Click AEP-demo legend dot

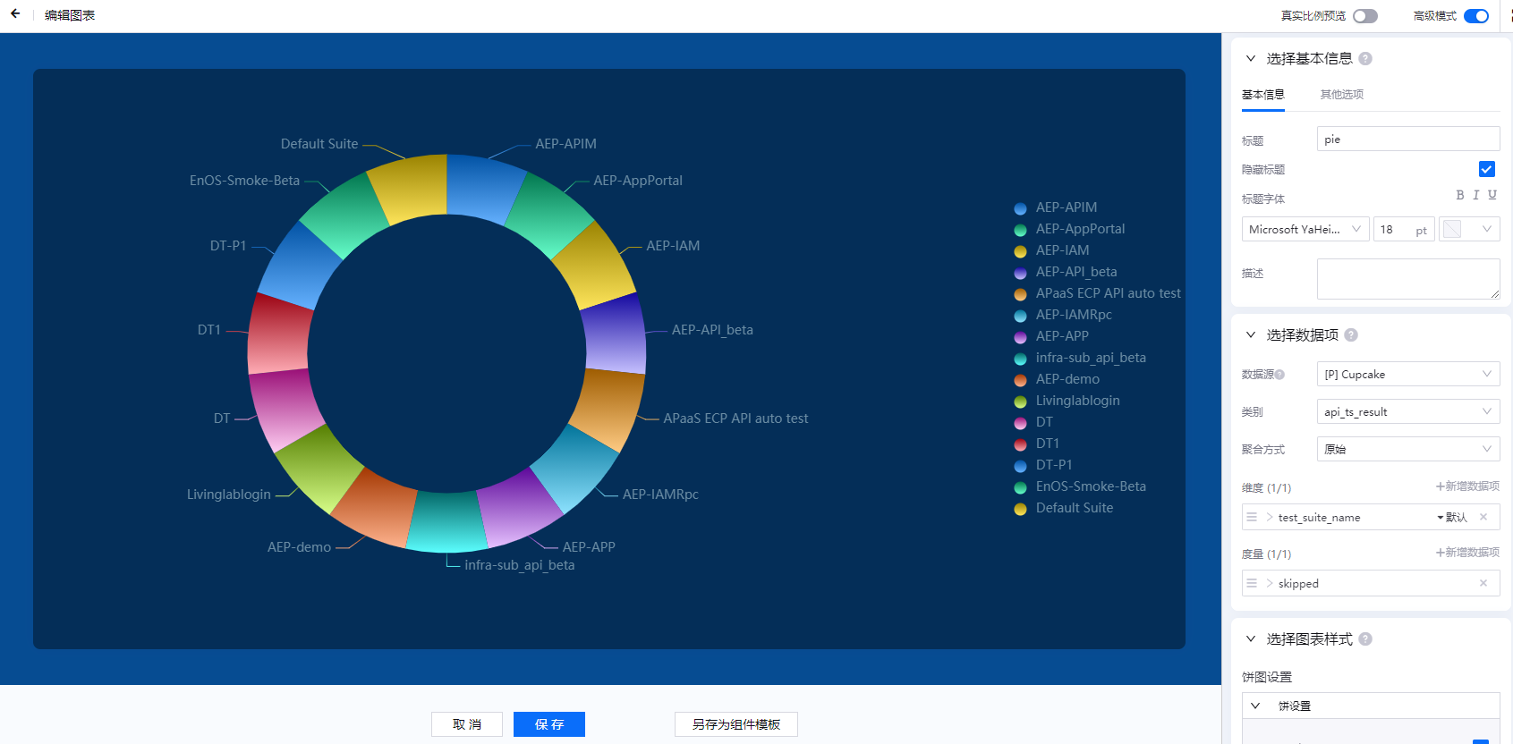[1020, 380]
